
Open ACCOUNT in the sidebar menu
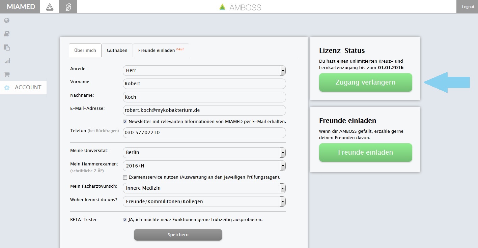click(x=23, y=88)
